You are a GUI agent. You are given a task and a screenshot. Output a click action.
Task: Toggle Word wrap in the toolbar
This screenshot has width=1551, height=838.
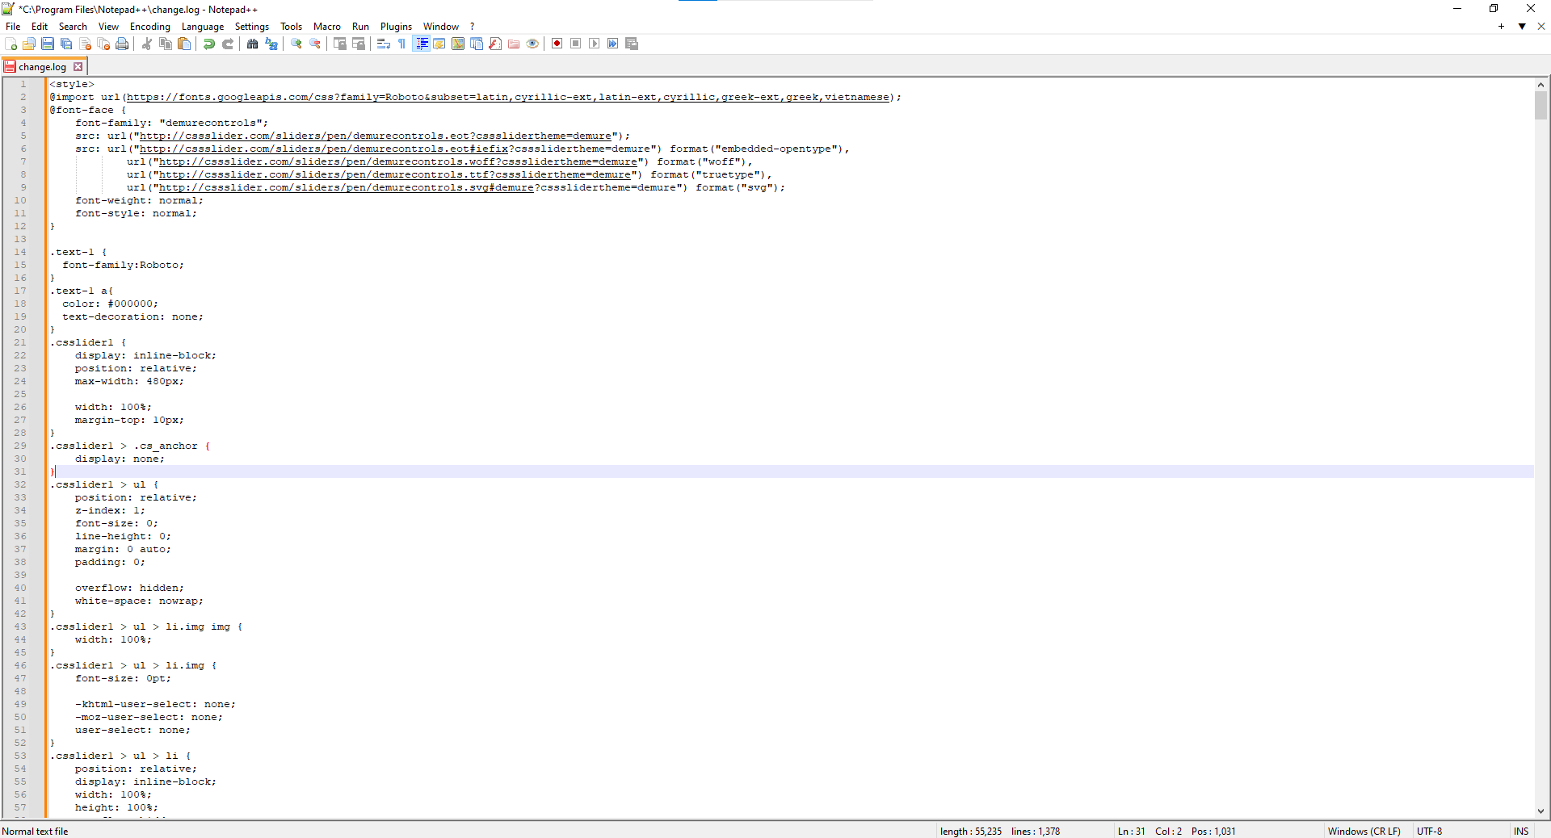point(384,44)
